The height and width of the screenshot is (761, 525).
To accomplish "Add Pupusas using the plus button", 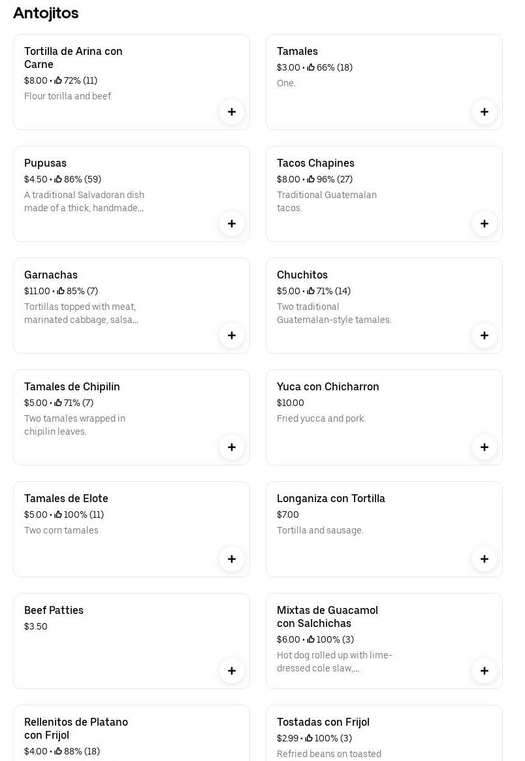I will (x=232, y=224).
